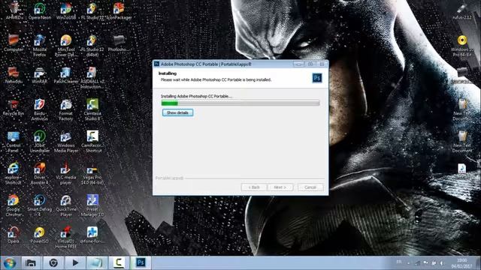Select the Control Panel desktop icon
The height and width of the screenshot is (270, 481).
click(x=14, y=142)
